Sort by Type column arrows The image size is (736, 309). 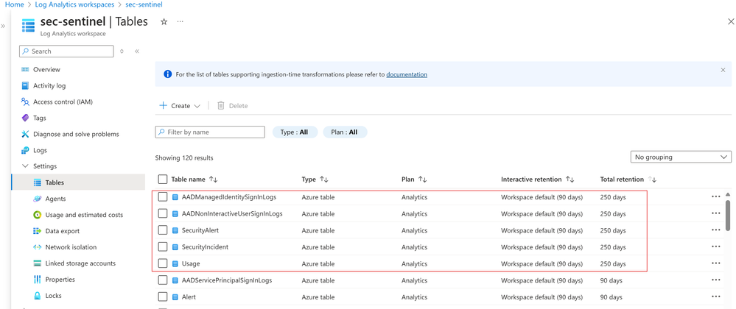coord(323,179)
